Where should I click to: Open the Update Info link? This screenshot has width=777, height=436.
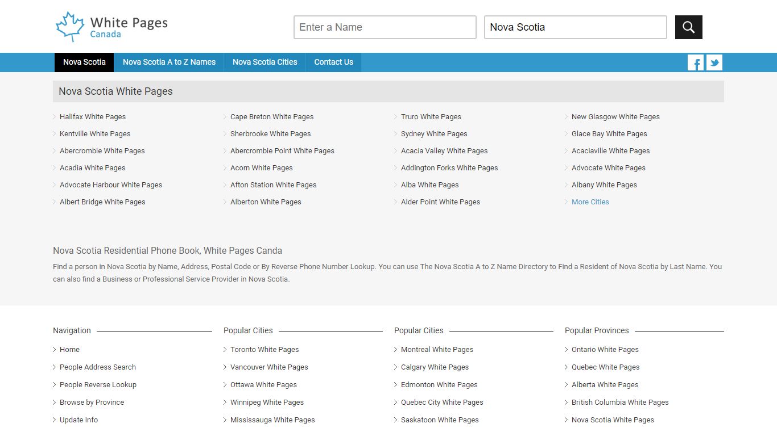pos(78,420)
